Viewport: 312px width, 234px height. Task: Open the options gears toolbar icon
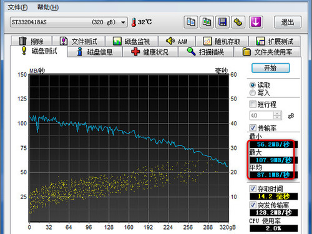(x=238, y=22)
